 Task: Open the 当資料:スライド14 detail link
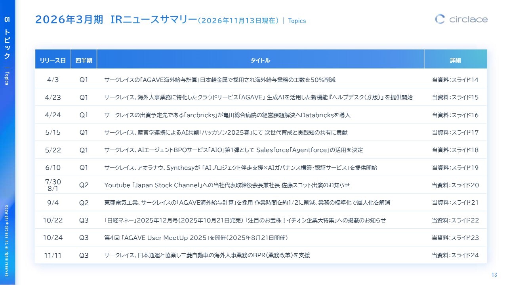(x=455, y=80)
